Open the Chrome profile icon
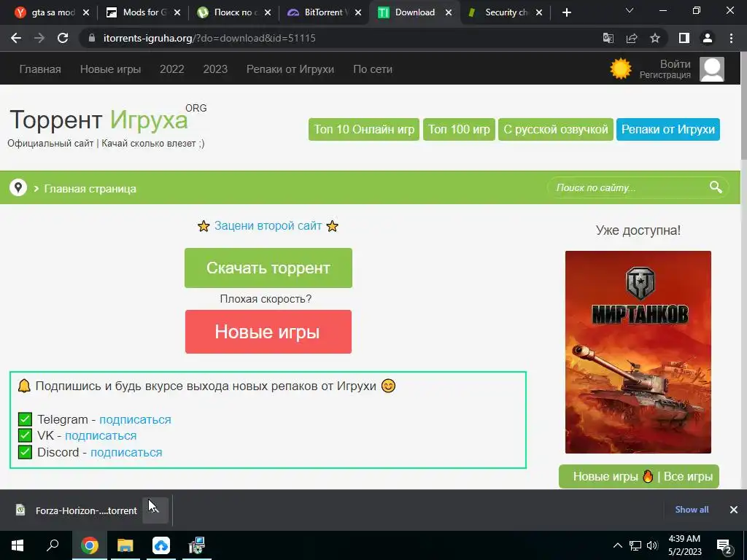This screenshot has height=560, width=747. coord(708,38)
